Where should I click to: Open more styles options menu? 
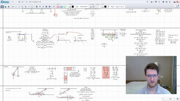[67, 7]
